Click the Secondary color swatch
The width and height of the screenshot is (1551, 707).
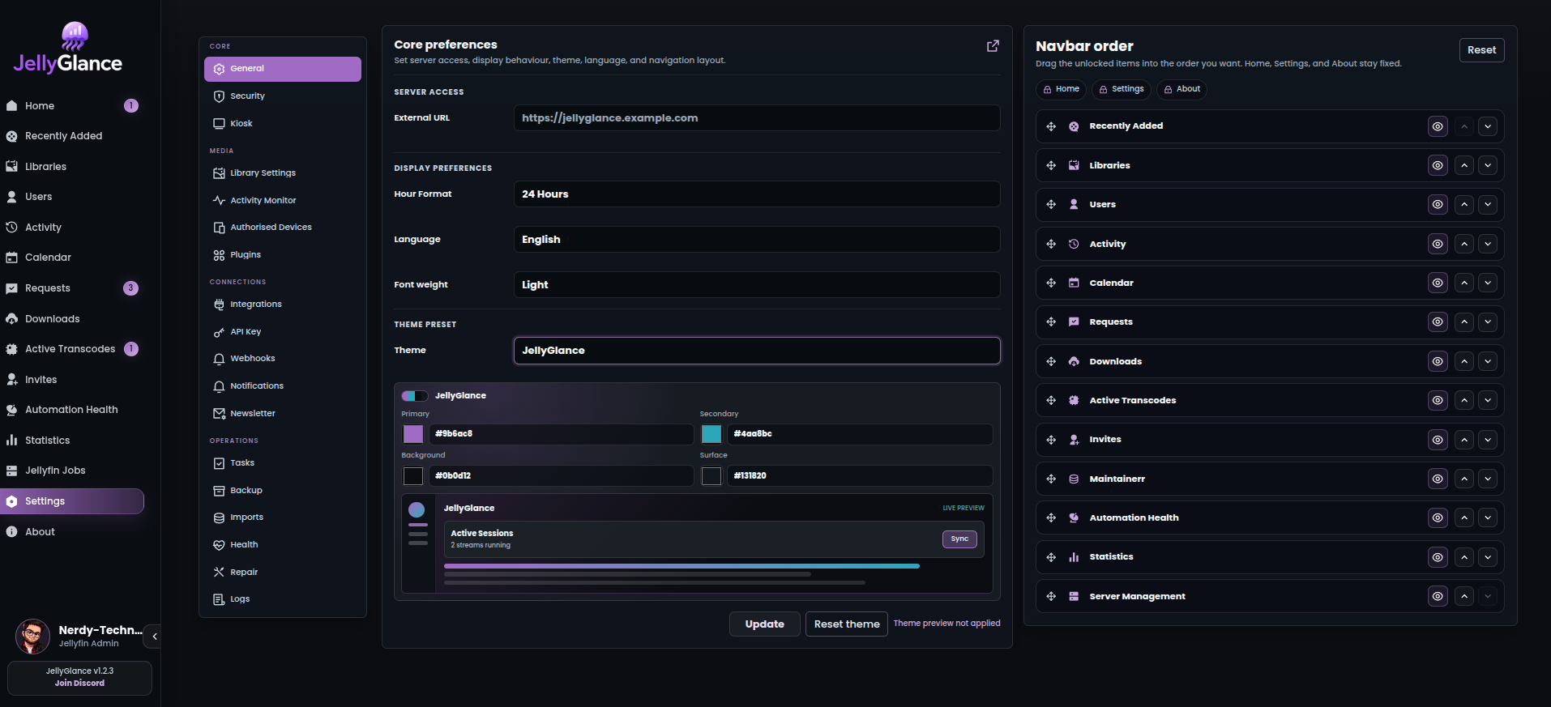coord(711,434)
